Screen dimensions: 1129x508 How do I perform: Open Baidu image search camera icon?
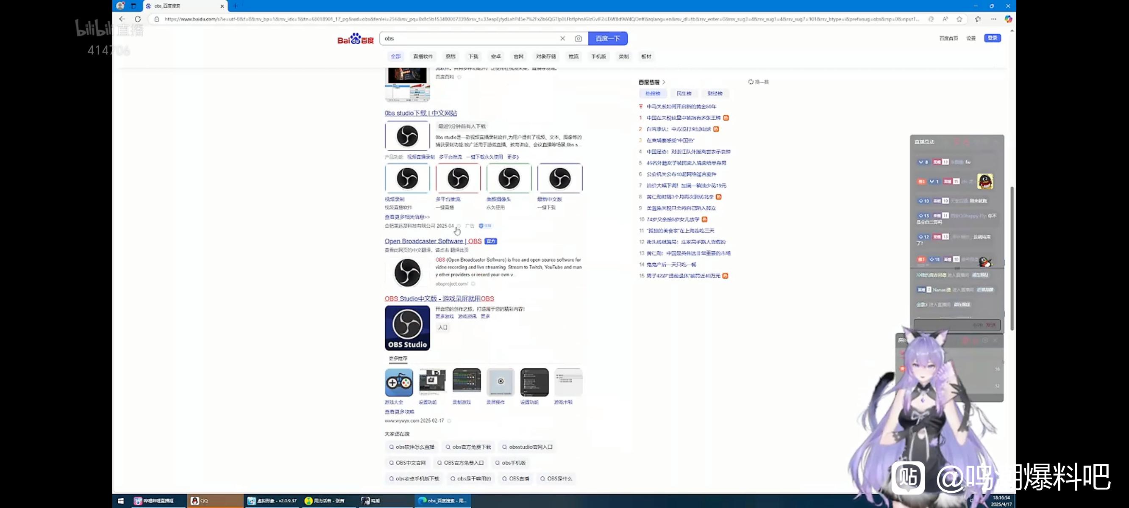point(578,39)
